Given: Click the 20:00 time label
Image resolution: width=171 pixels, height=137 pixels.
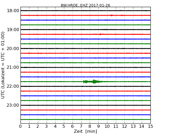Looking at the screenshot, I should tap(13, 48).
